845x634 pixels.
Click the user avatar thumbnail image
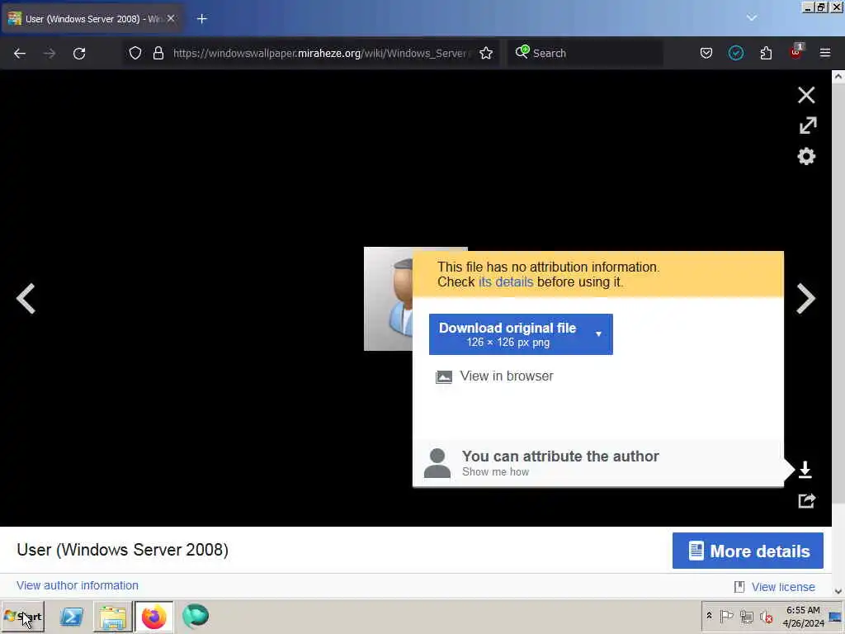point(389,299)
